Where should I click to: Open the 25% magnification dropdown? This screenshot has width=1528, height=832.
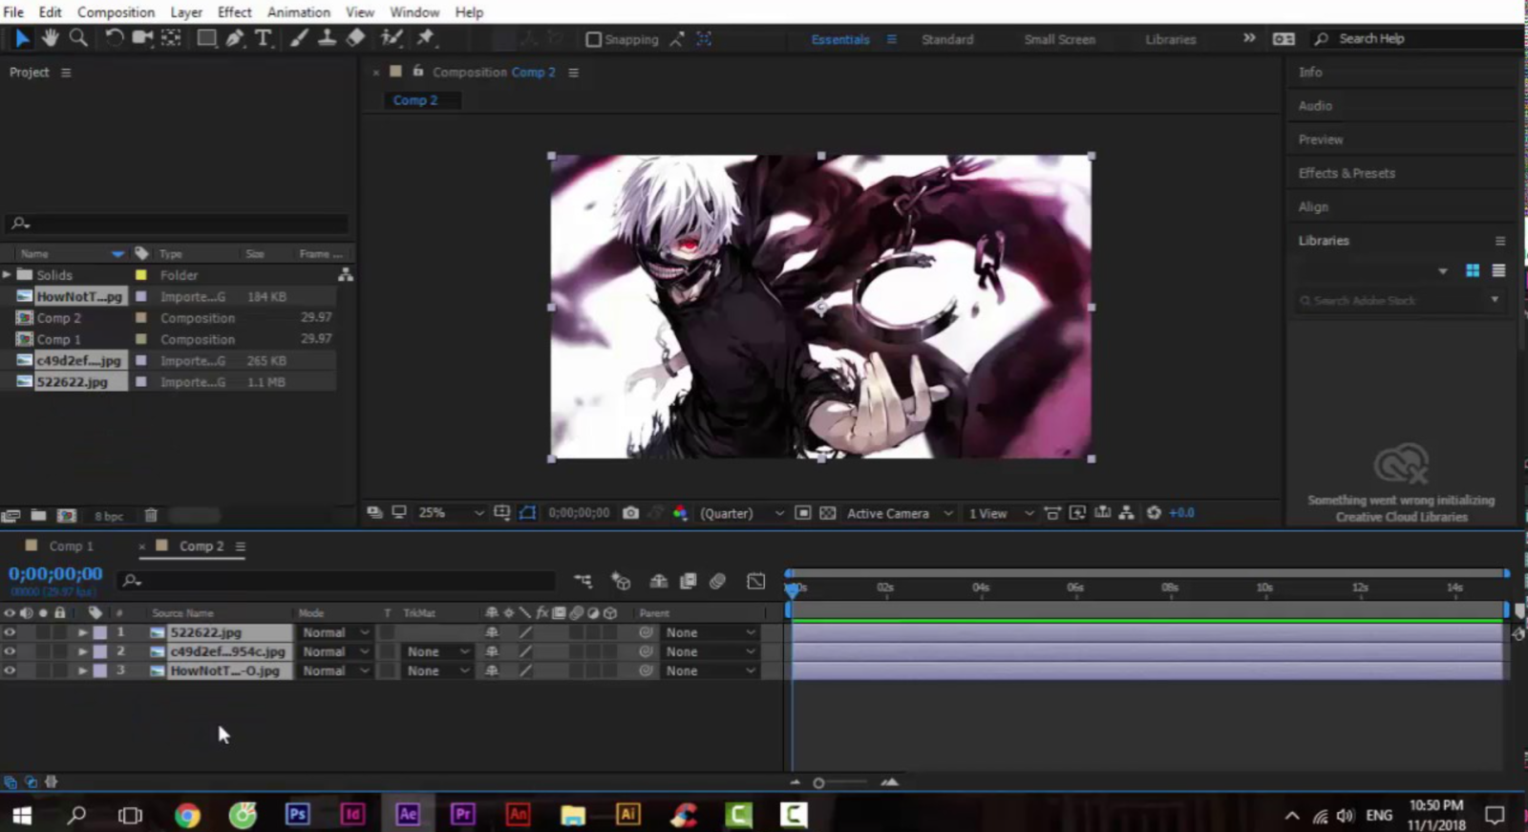pyautogui.click(x=451, y=513)
